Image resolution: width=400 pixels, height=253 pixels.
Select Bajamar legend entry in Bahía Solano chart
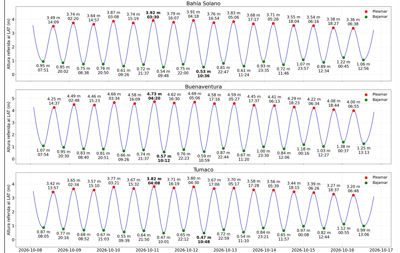(x=376, y=17)
